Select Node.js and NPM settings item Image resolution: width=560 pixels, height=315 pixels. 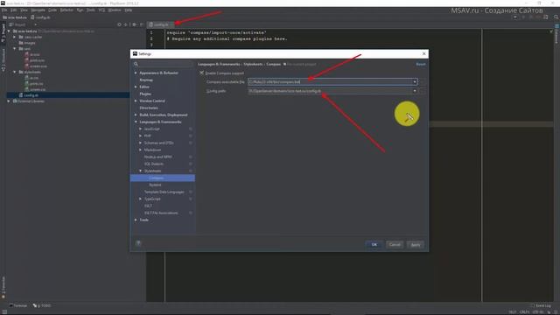click(x=157, y=157)
